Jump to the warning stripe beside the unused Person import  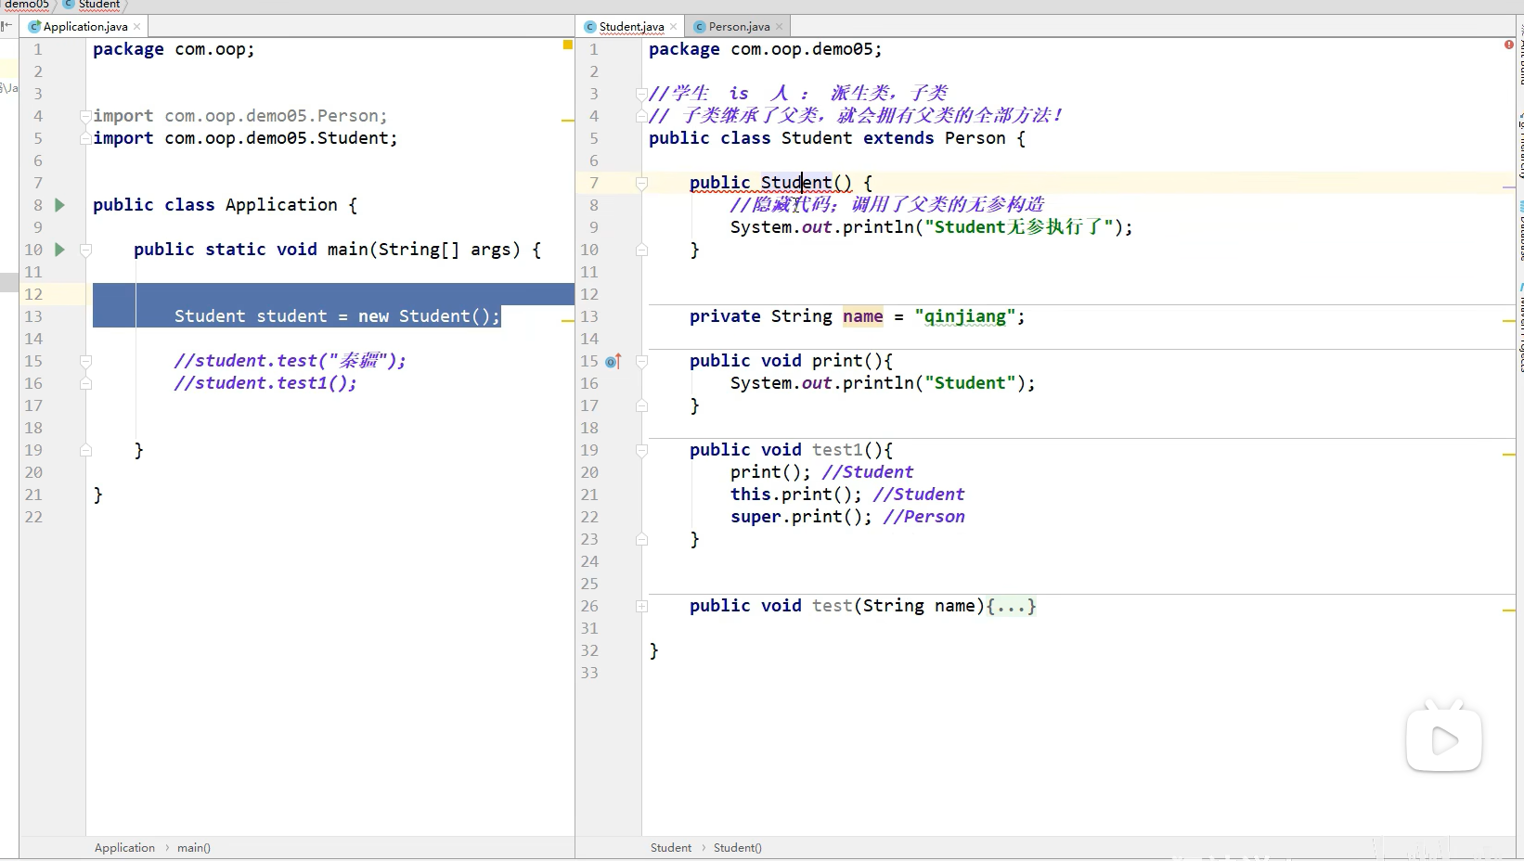point(568,121)
